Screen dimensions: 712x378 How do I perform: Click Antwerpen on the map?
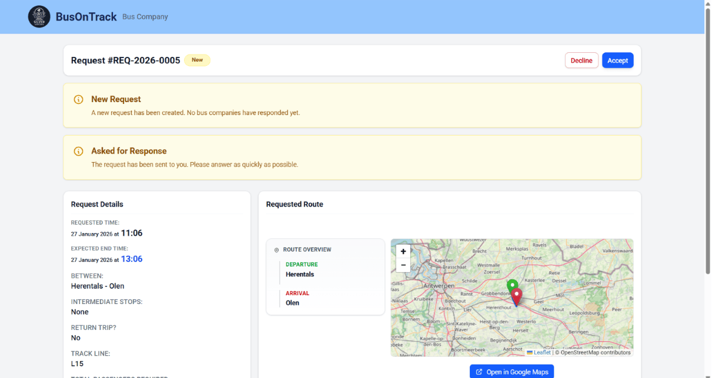click(439, 285)
